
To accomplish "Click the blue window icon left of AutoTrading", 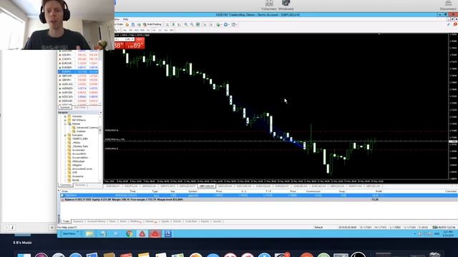I will point(133,25).
